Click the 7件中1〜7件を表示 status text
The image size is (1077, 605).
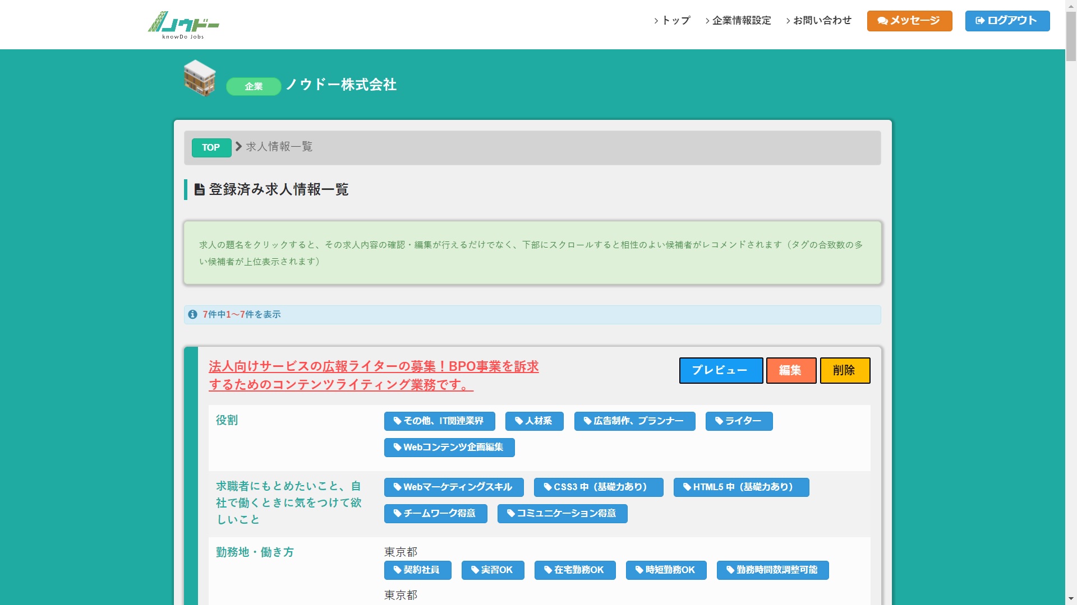point(242,315)
